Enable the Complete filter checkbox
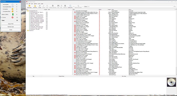 2,9
